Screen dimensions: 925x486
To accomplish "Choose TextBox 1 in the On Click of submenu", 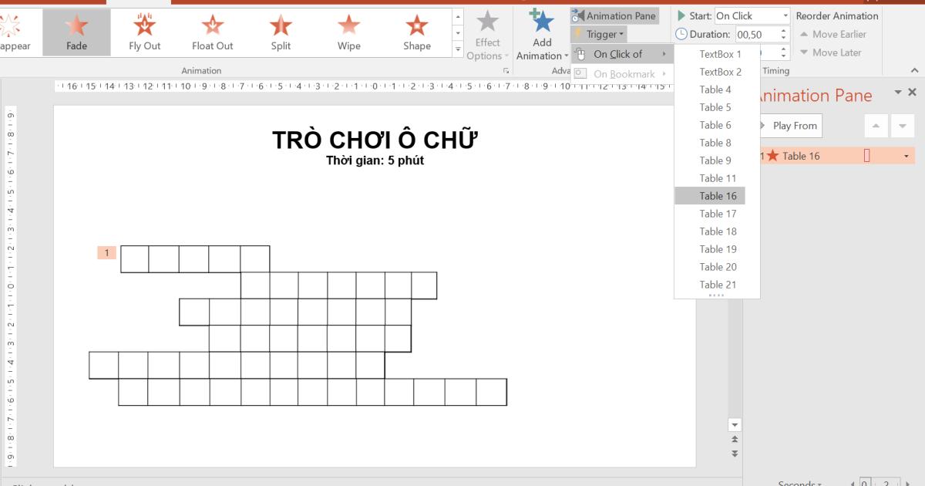I will click(x=720, y=53).
